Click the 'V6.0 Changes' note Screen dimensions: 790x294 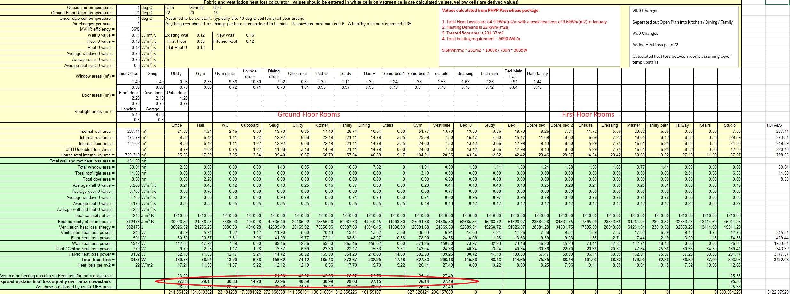[x=645, y=11]
